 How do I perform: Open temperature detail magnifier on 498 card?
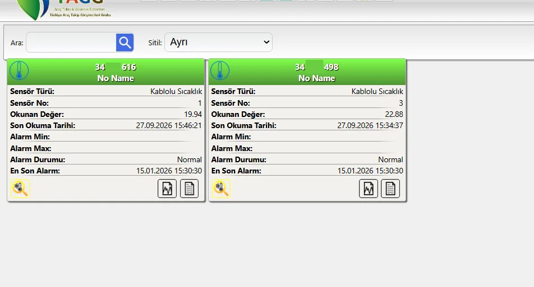pos(222,189)
